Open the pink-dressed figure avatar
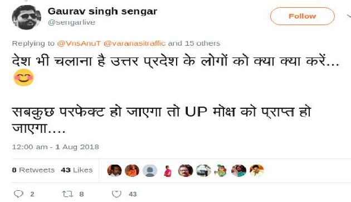Screen dimensions: 351x202 (168, 171)
